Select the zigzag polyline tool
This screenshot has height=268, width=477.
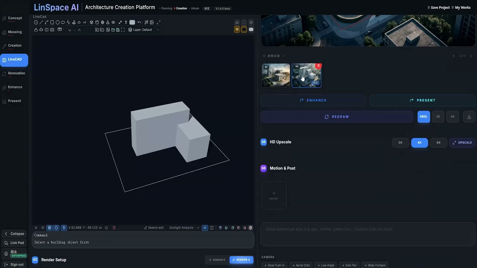click(x=69, y=22)
